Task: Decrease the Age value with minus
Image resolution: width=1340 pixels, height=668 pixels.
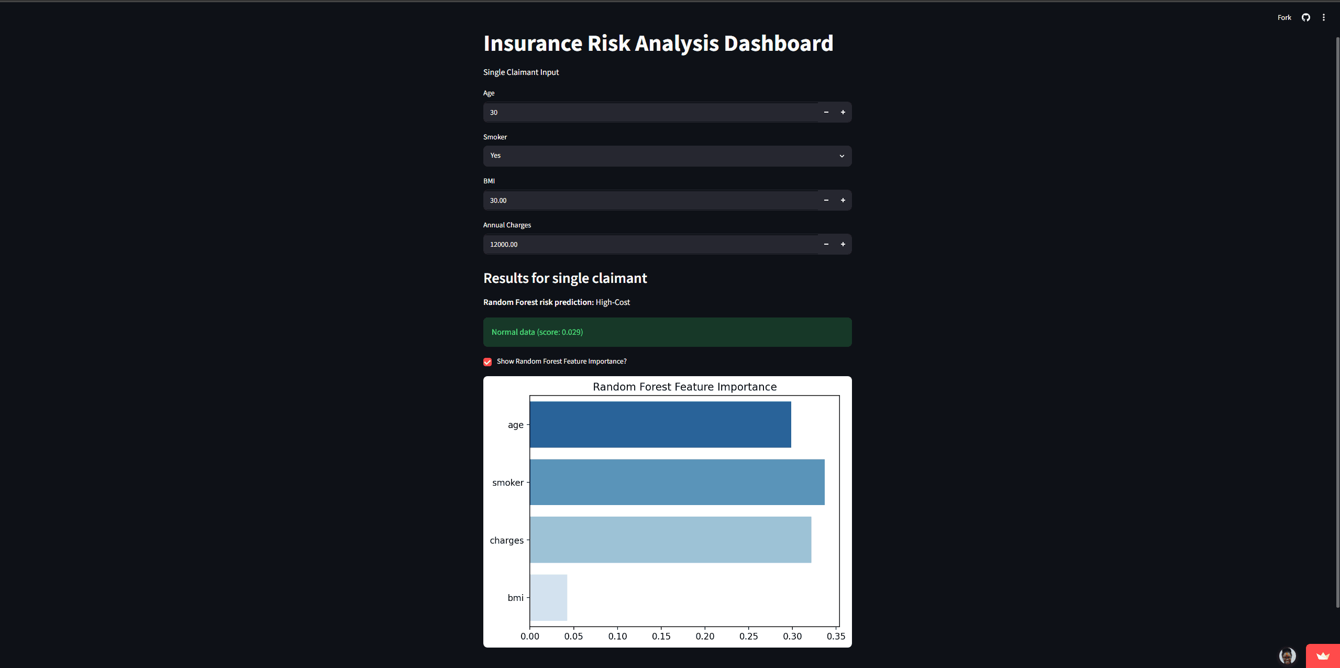Action: click(x=826, y=112)
